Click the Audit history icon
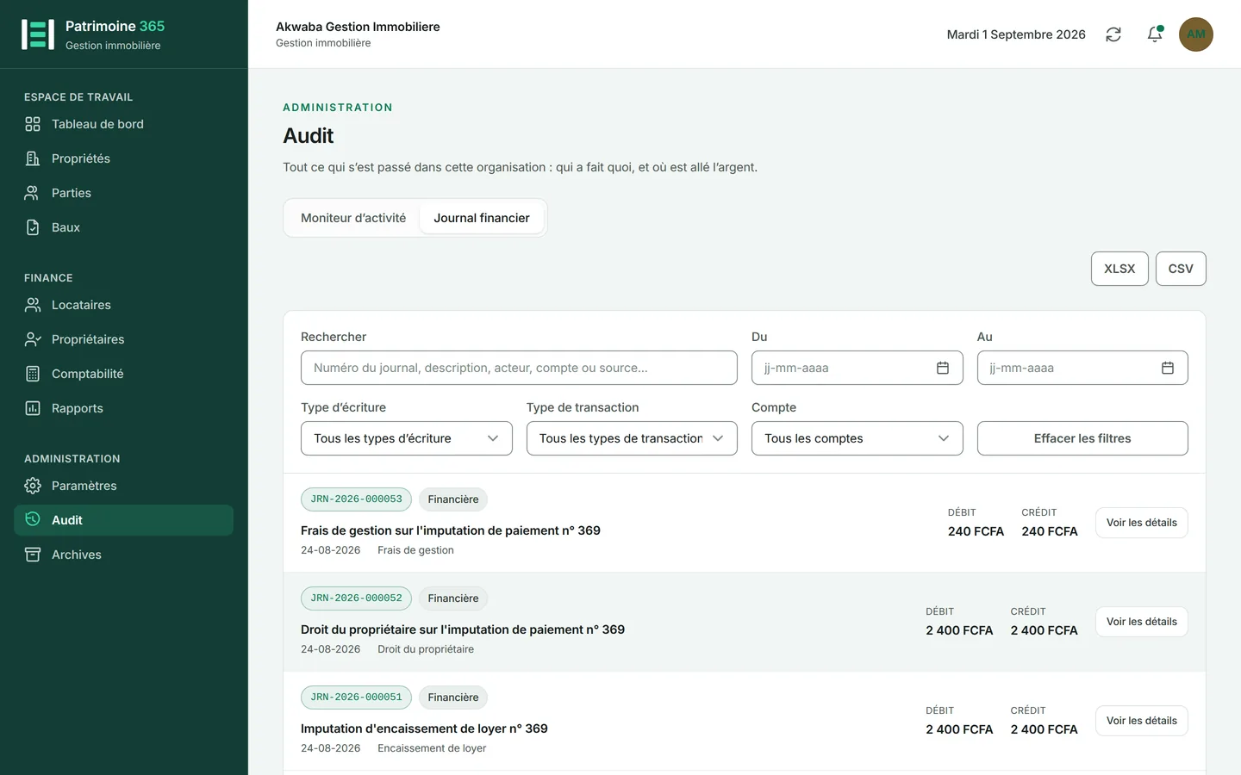Image resolution: width=1241 pixels, height=775 pixels. [33, 519]
